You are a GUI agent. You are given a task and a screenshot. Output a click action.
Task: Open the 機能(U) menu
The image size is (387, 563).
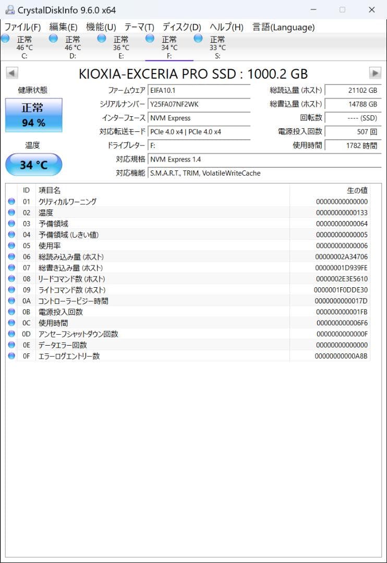pyautogui.click(x=101, y=27)
